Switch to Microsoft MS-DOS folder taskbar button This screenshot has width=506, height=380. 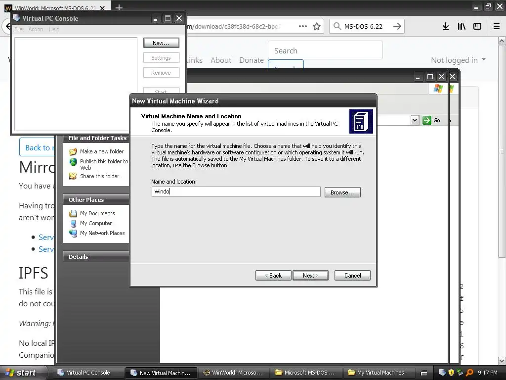306,373
